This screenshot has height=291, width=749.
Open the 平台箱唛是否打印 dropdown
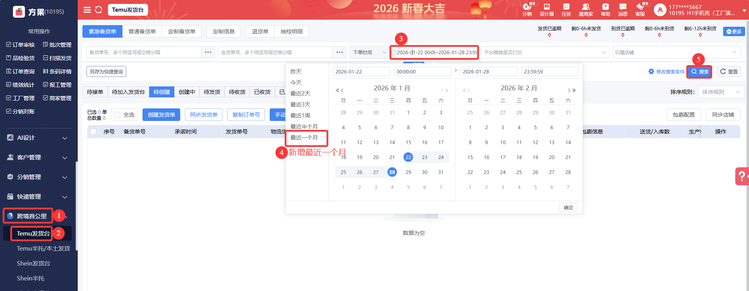tap(545, 52)
